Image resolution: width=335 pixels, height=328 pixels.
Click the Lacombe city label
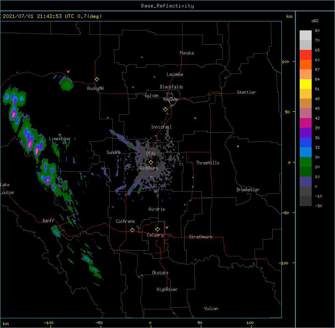tap(175, 74)
